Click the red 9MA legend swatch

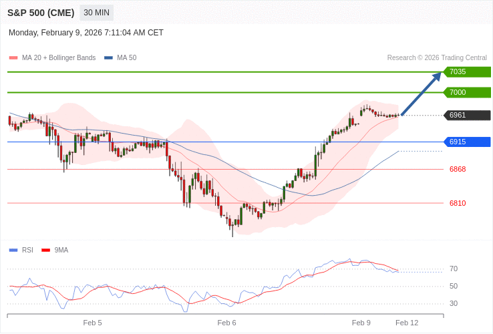pyautogui.click(x=46, y=251)
